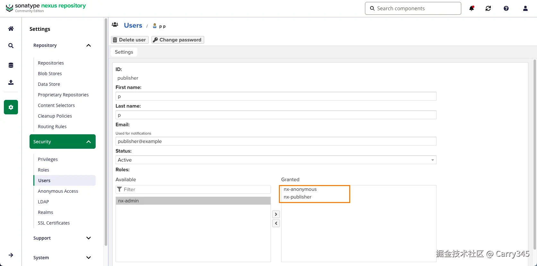537x266 pixels.
Task: Open the help question mark icon
Action: point(506,9)
